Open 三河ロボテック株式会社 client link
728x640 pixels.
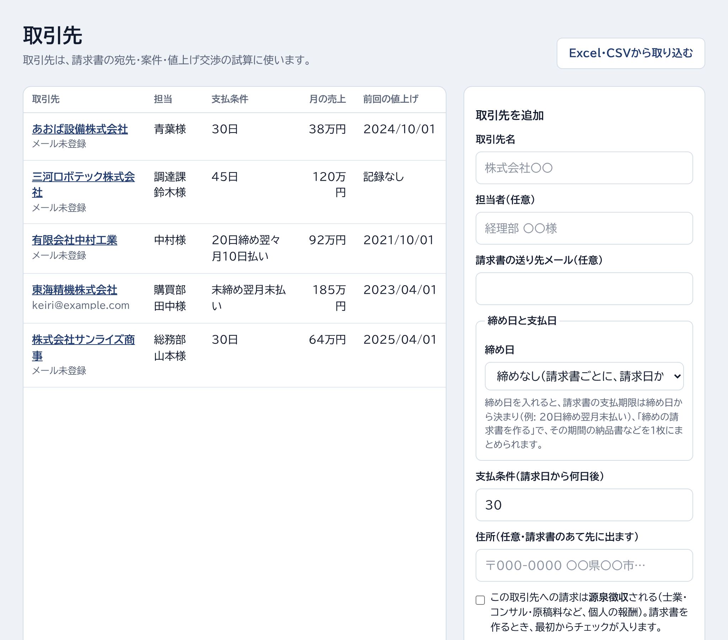[83, 184]
